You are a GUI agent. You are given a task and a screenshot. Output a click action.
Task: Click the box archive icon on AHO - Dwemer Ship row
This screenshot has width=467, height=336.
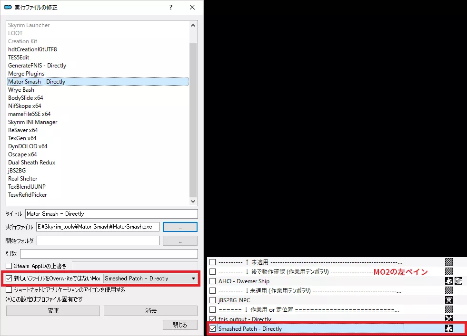pyautogui.click(x=458, y=281)
